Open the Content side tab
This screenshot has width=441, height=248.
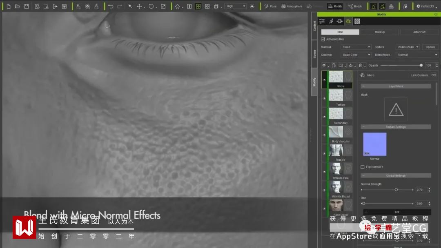[314, 26]
